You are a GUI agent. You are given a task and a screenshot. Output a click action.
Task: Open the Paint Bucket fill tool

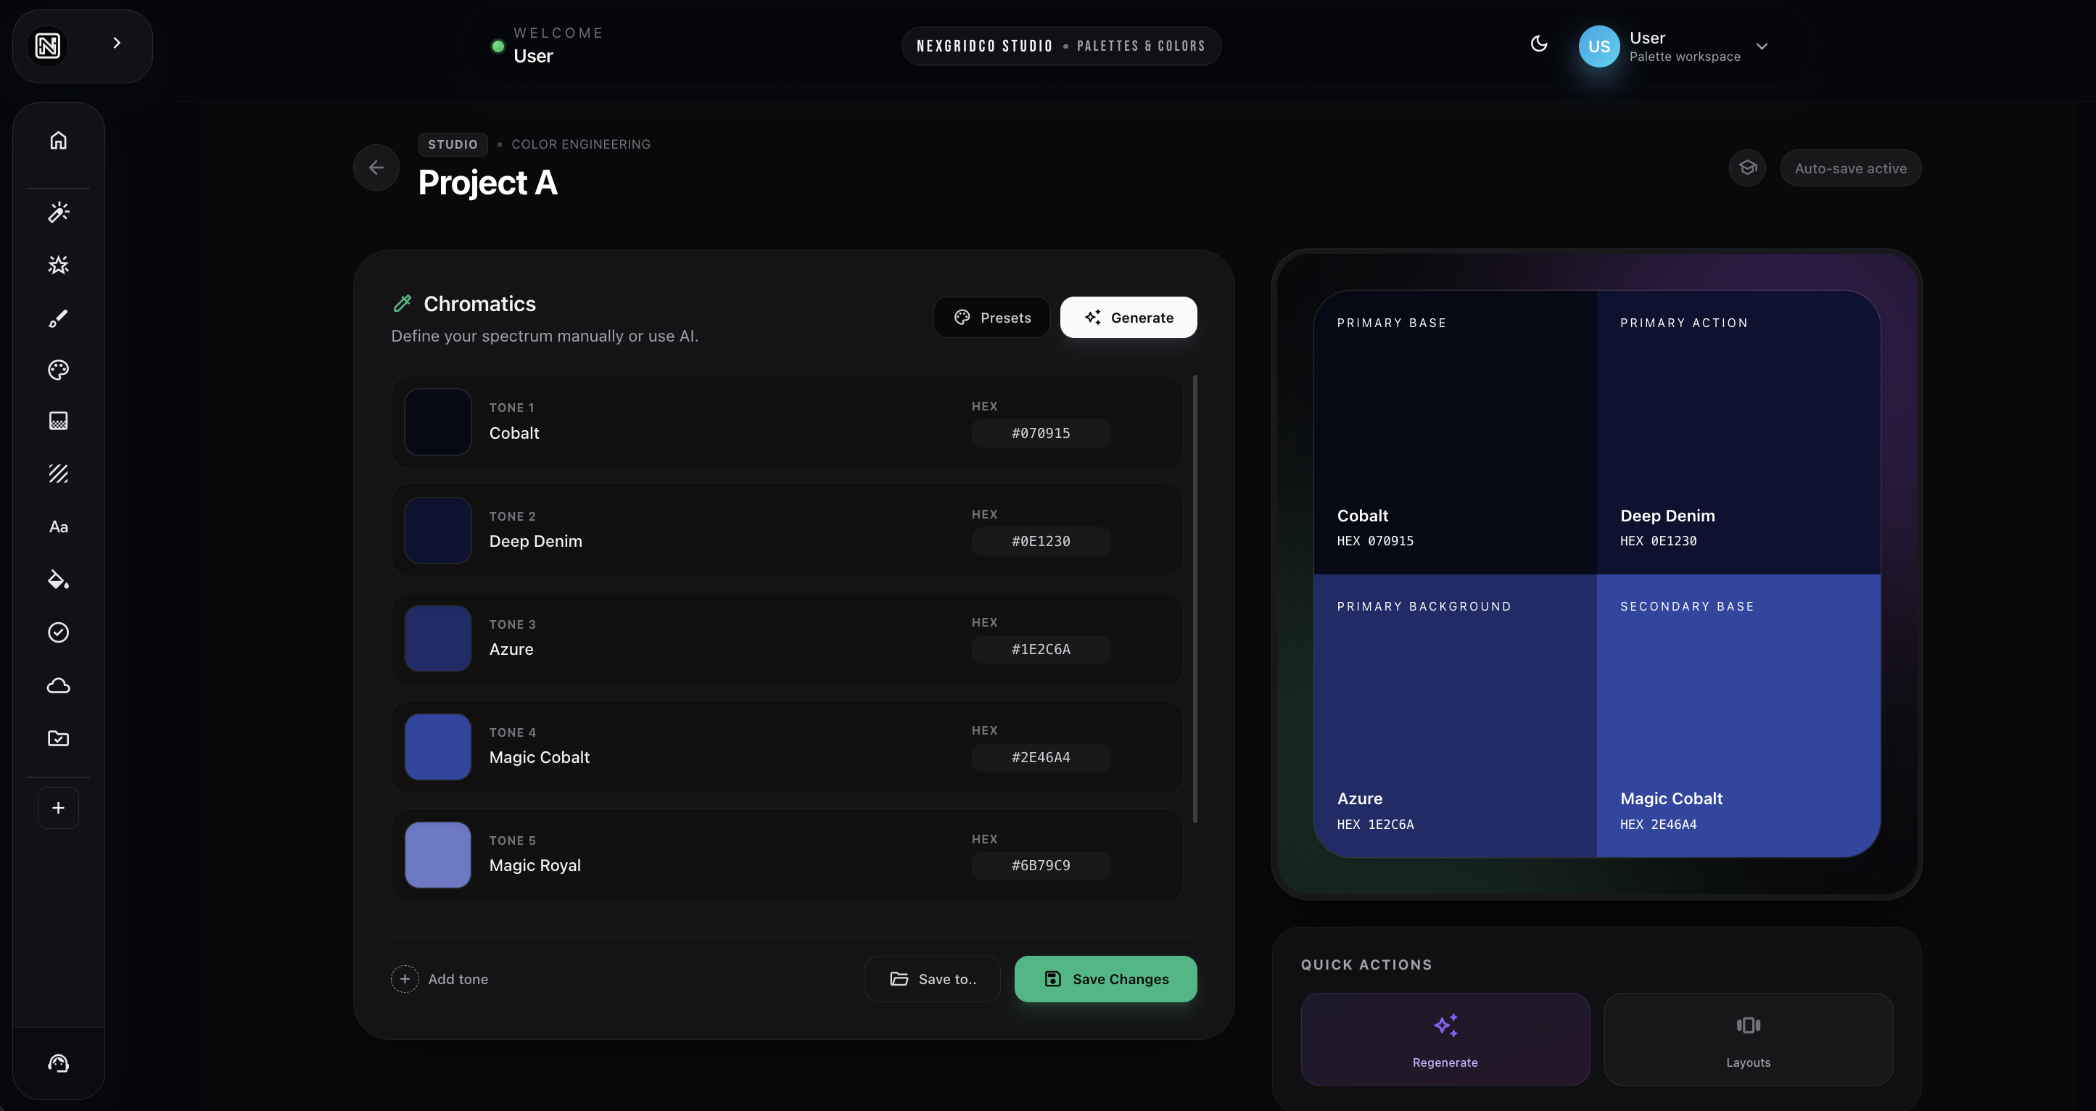(58, 580)
